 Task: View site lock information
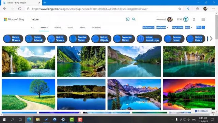pyautogui.click(x=28, y=9)
